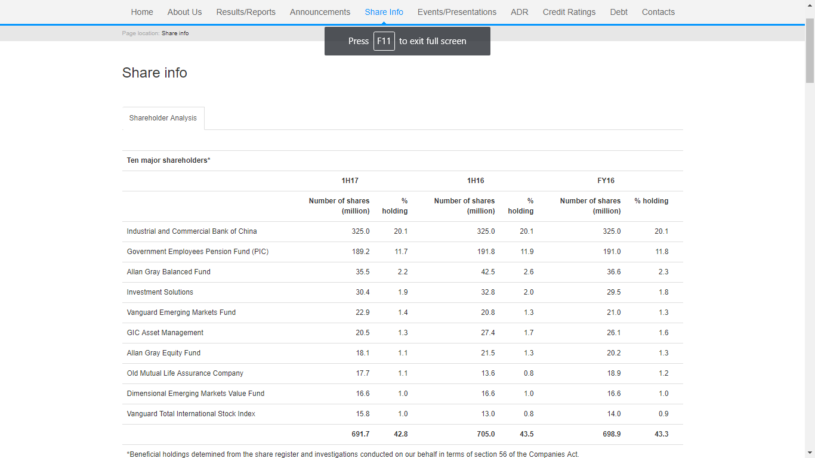Click Allan Gray Balanced Fund row name

pos(169,272)
